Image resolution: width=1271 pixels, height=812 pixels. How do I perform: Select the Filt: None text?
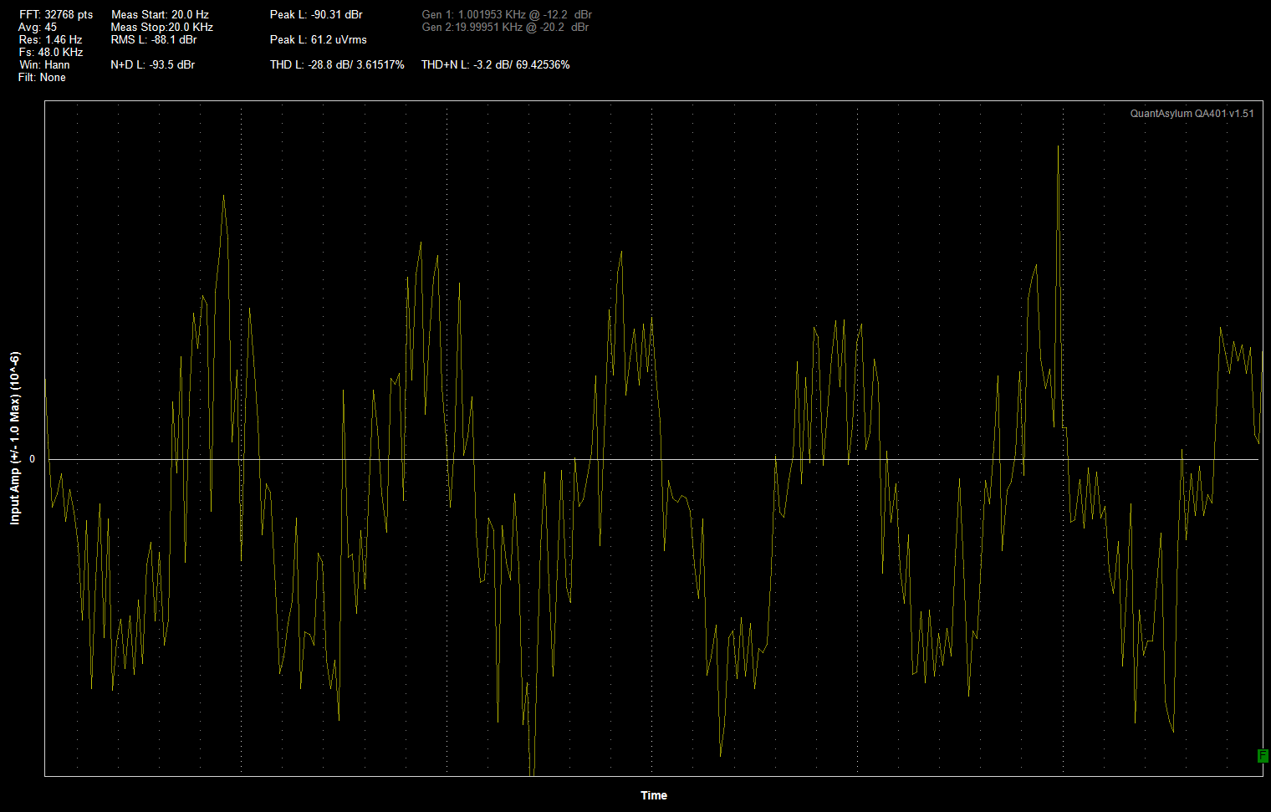[42, 78]
